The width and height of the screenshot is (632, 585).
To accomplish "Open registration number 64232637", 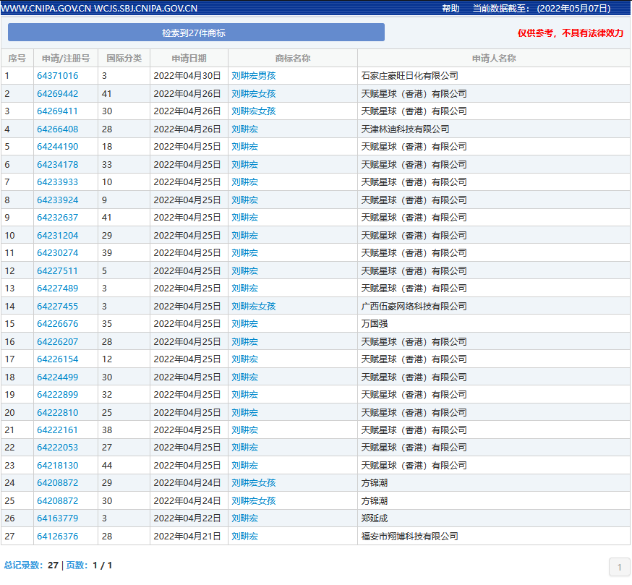I will pyautogui.click(x=58, y=218).
